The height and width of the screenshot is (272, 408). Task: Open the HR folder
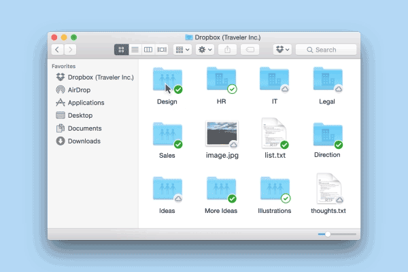pos(221,82)
